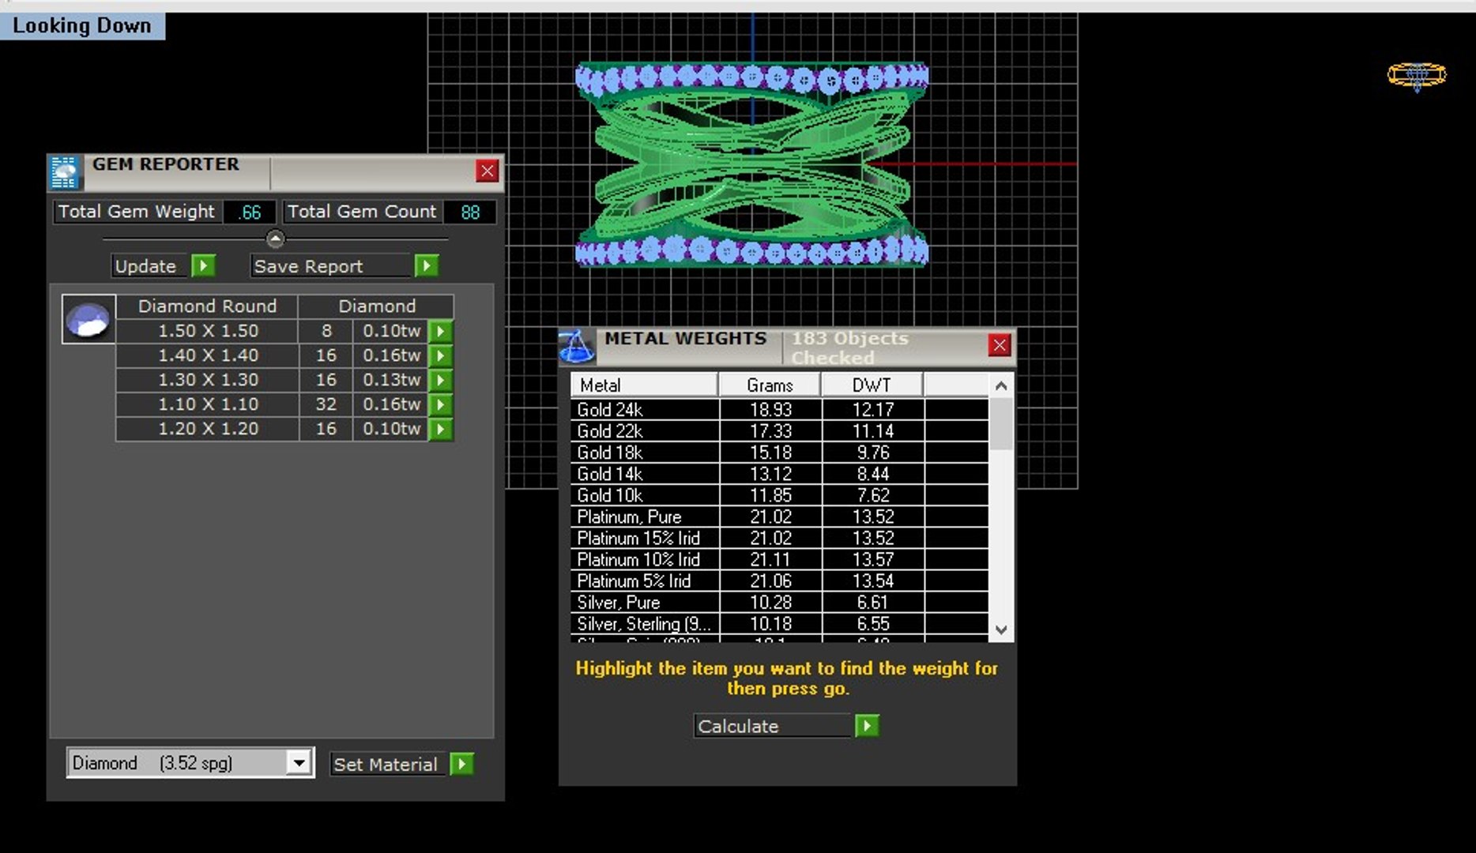
Task: Click the Set Material button
Action: 388,764
